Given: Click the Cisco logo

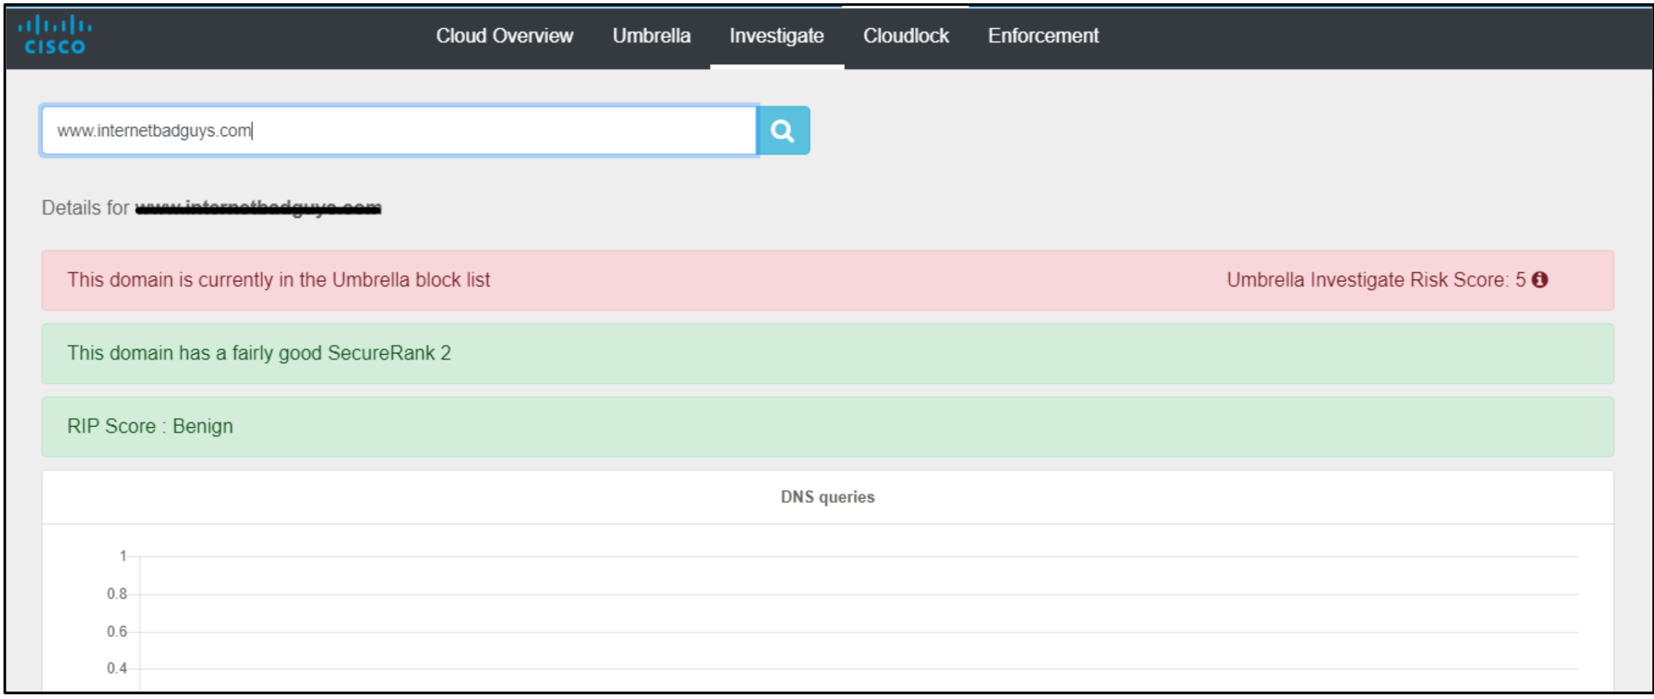Looking at the screenshot, I should pos(55,35).
